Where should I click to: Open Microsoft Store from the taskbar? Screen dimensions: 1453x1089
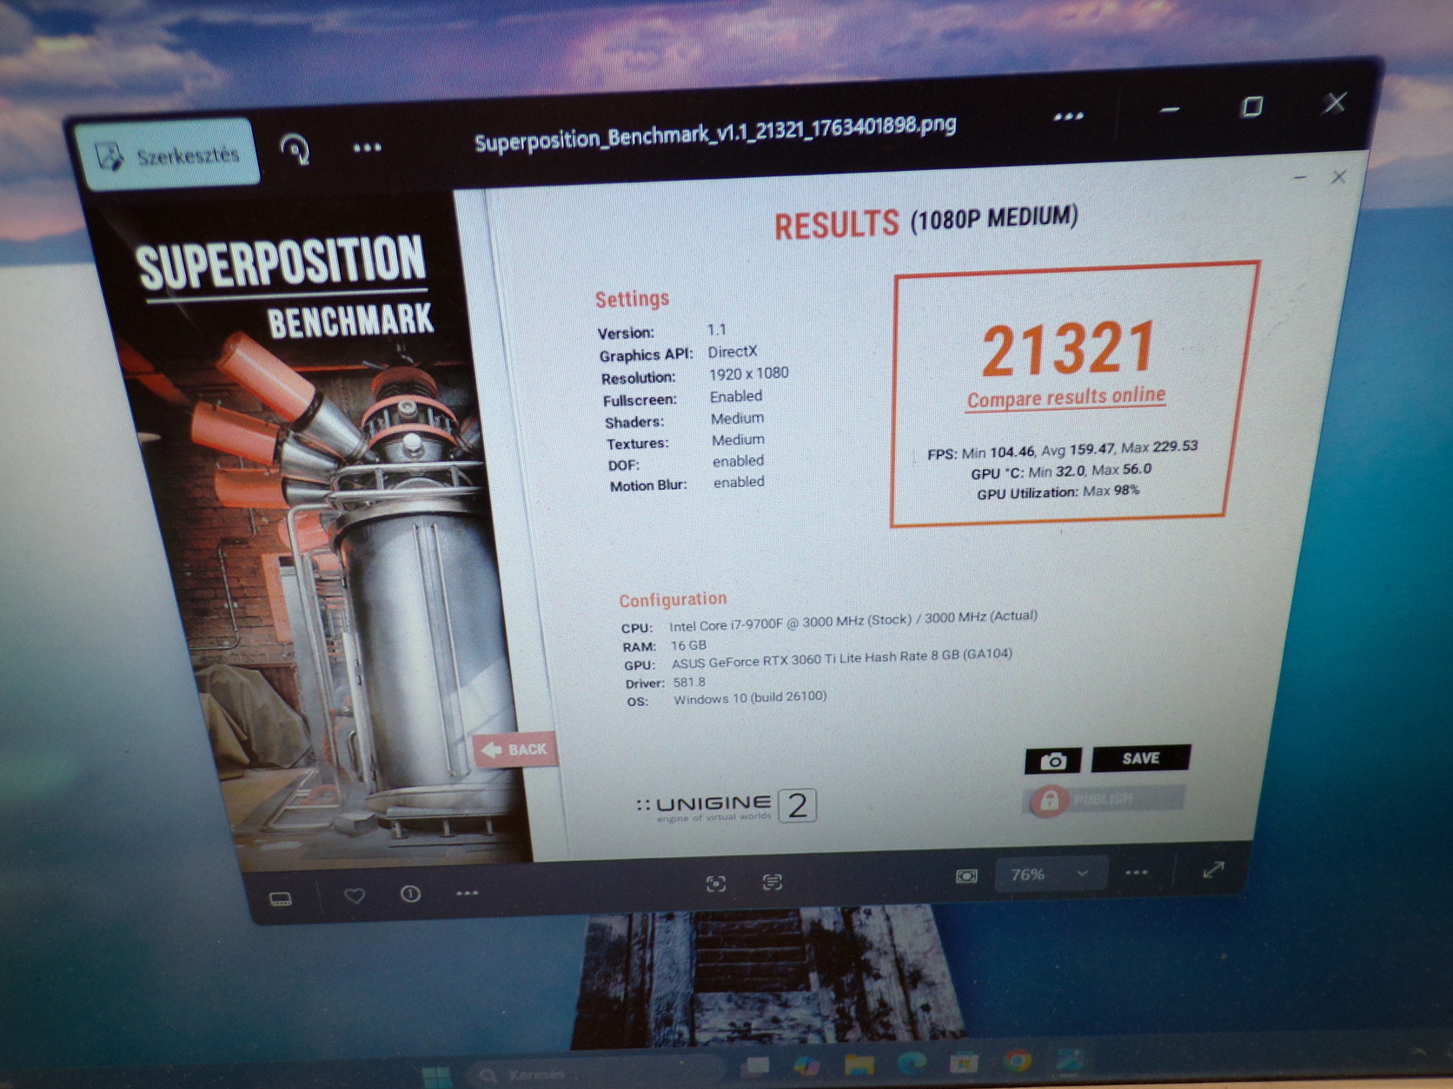964,1061
